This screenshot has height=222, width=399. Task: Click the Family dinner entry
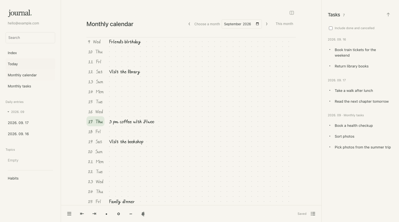pos(122,202)
